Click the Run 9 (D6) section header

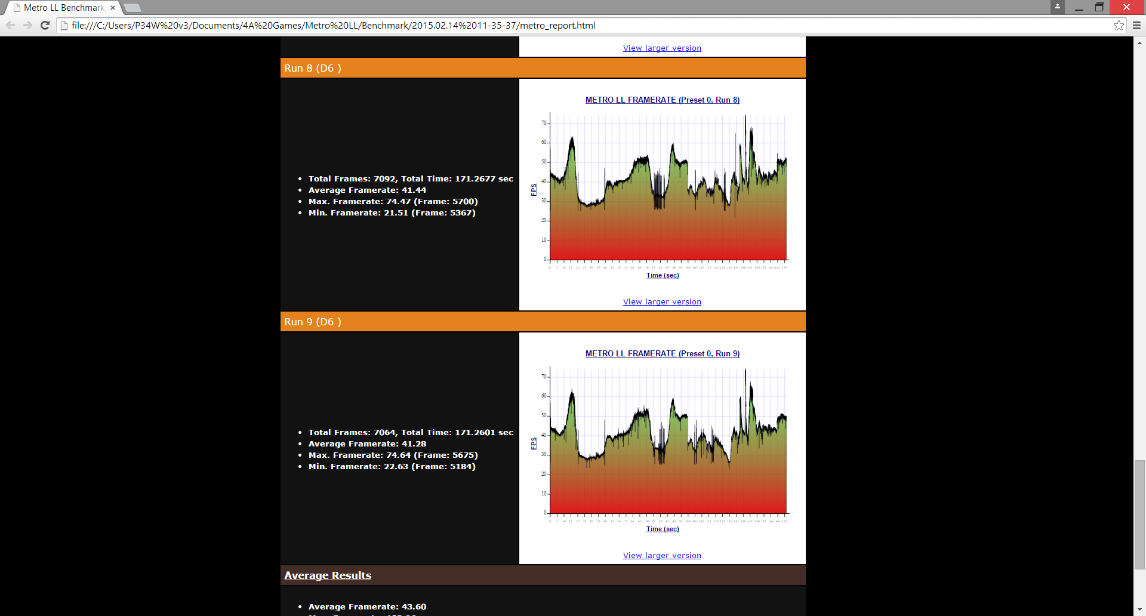(x=543, y=322)
